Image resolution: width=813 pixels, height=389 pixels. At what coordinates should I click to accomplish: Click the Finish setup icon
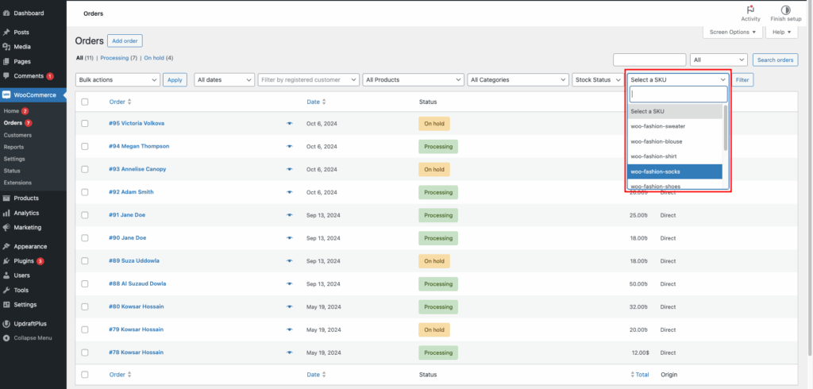pos(785,10)
